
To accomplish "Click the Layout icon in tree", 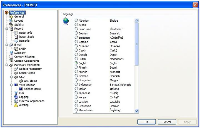I will 11,21.
